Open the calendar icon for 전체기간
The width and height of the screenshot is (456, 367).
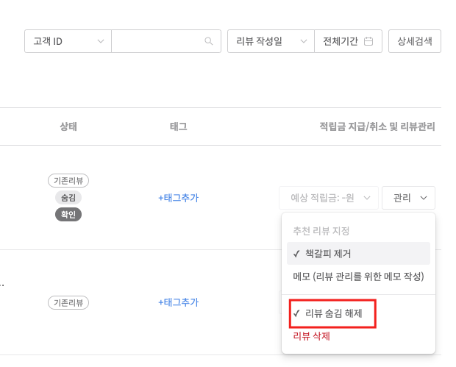[368, 41]
